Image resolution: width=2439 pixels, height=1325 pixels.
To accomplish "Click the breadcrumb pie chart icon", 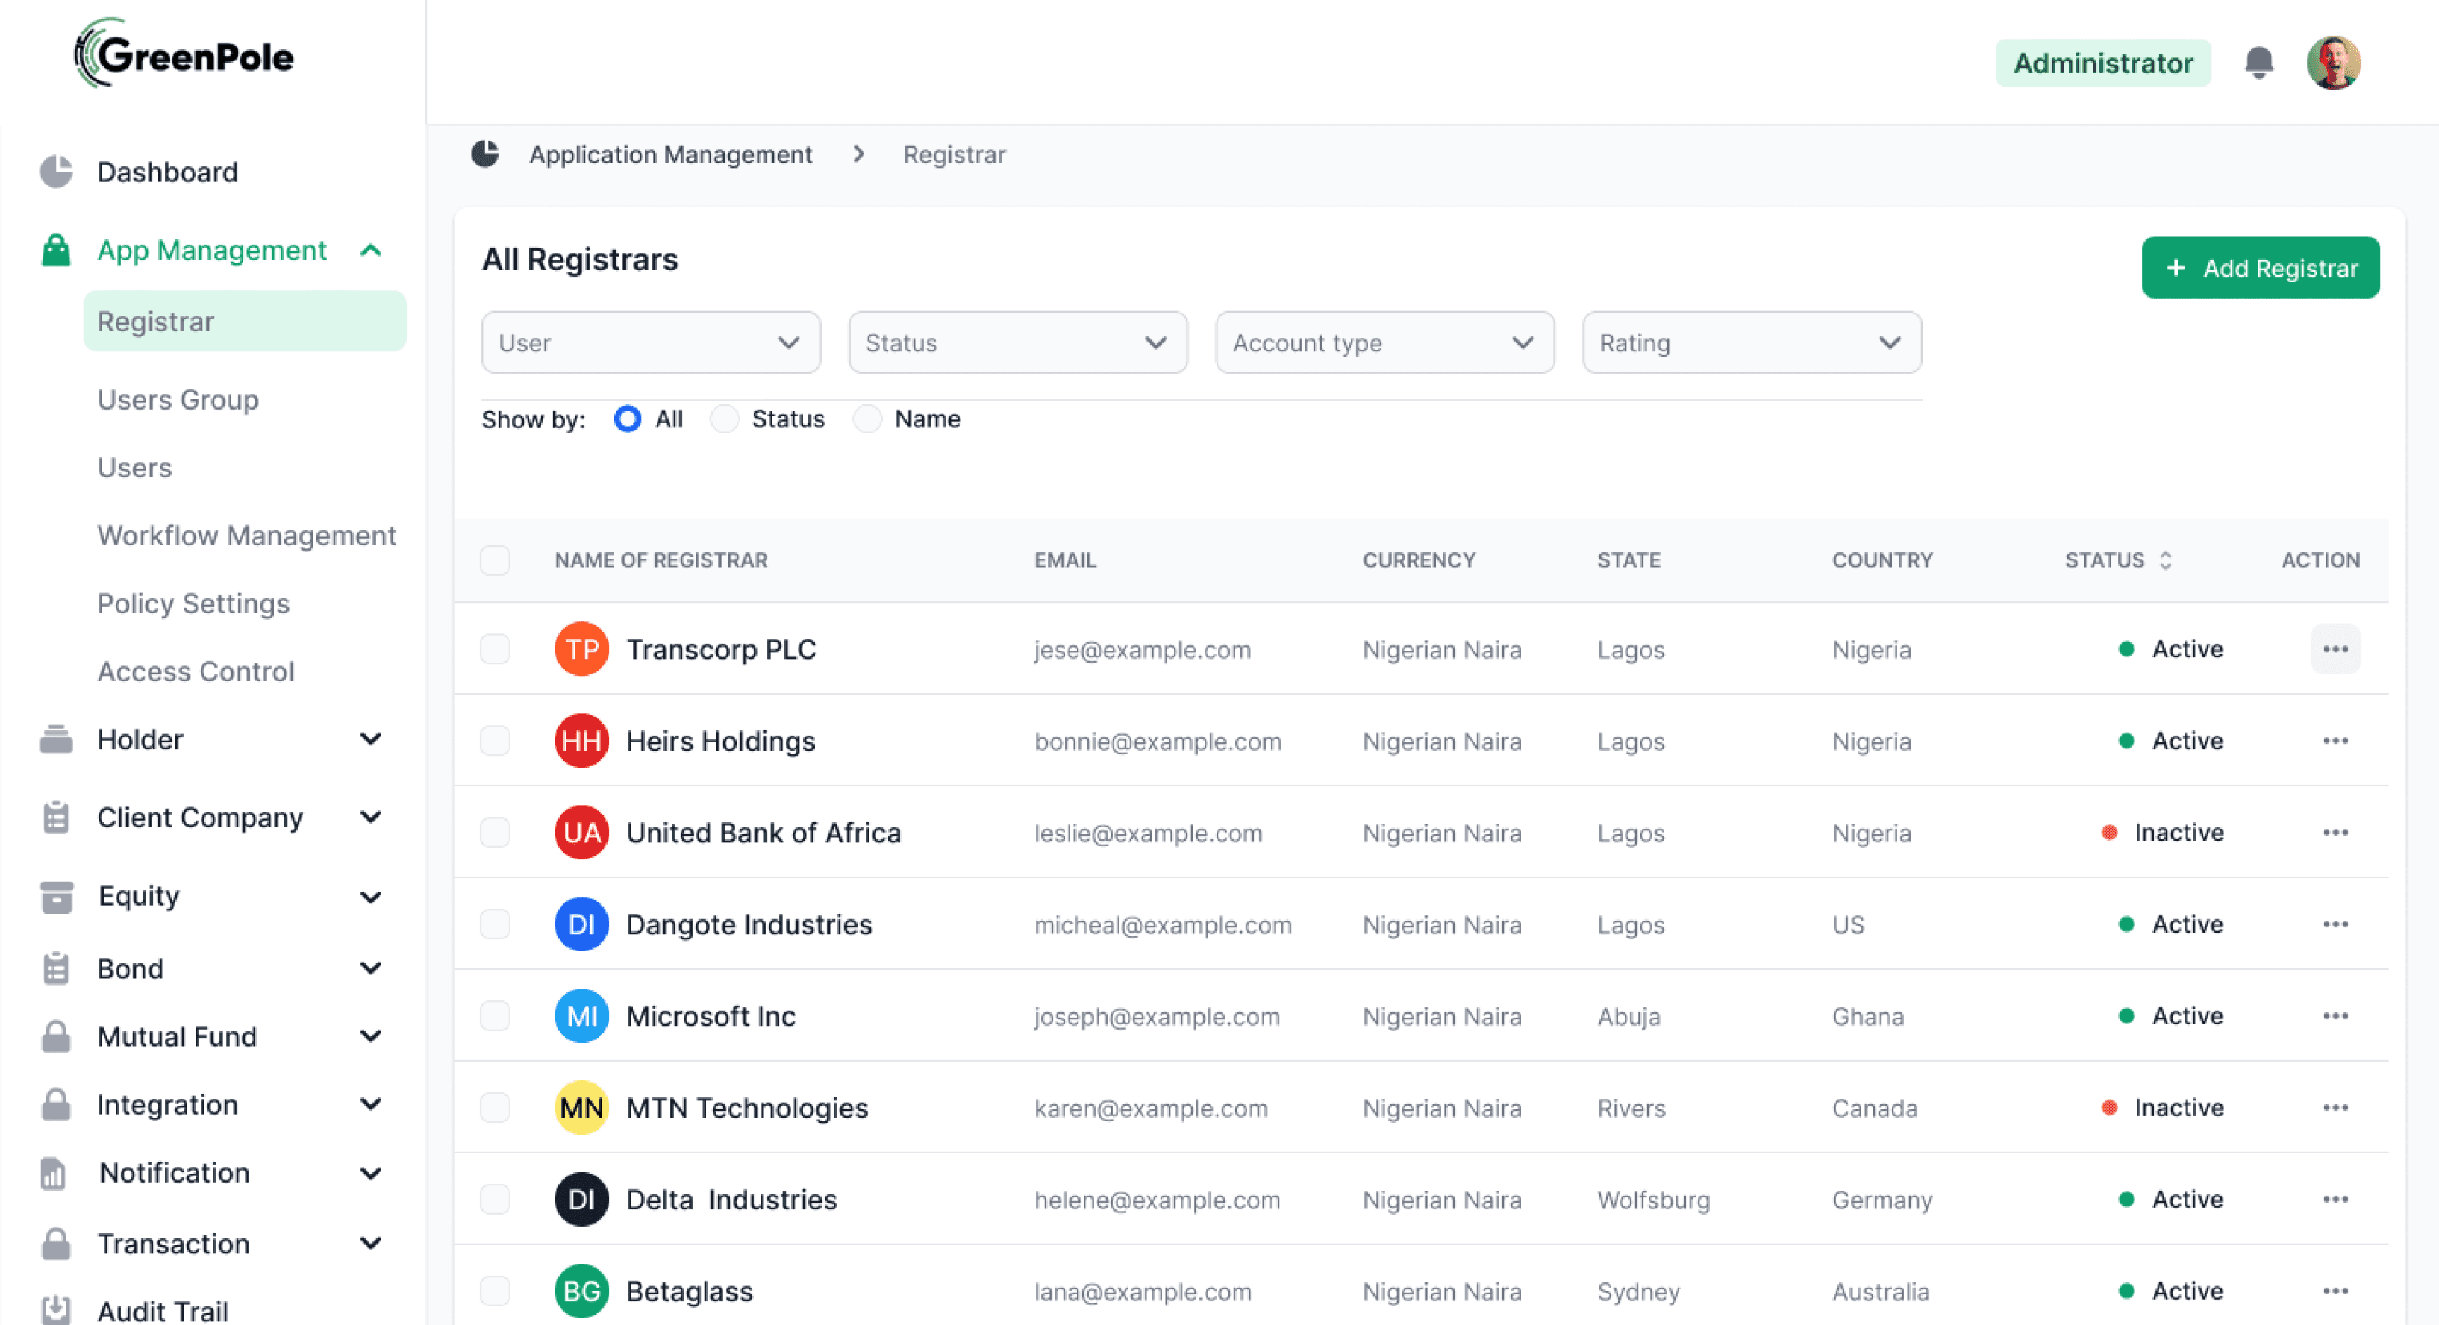I will pyautogui.click(x=485, y=154).
